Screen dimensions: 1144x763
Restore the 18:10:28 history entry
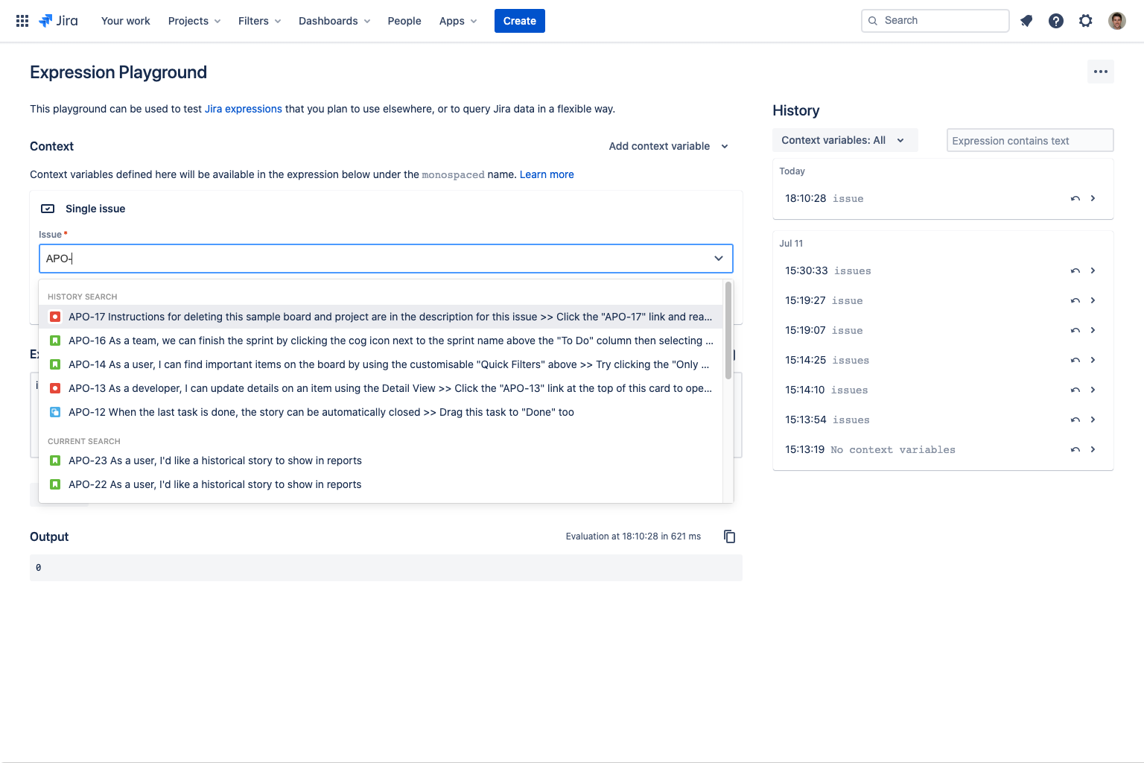coord(1075,198)
